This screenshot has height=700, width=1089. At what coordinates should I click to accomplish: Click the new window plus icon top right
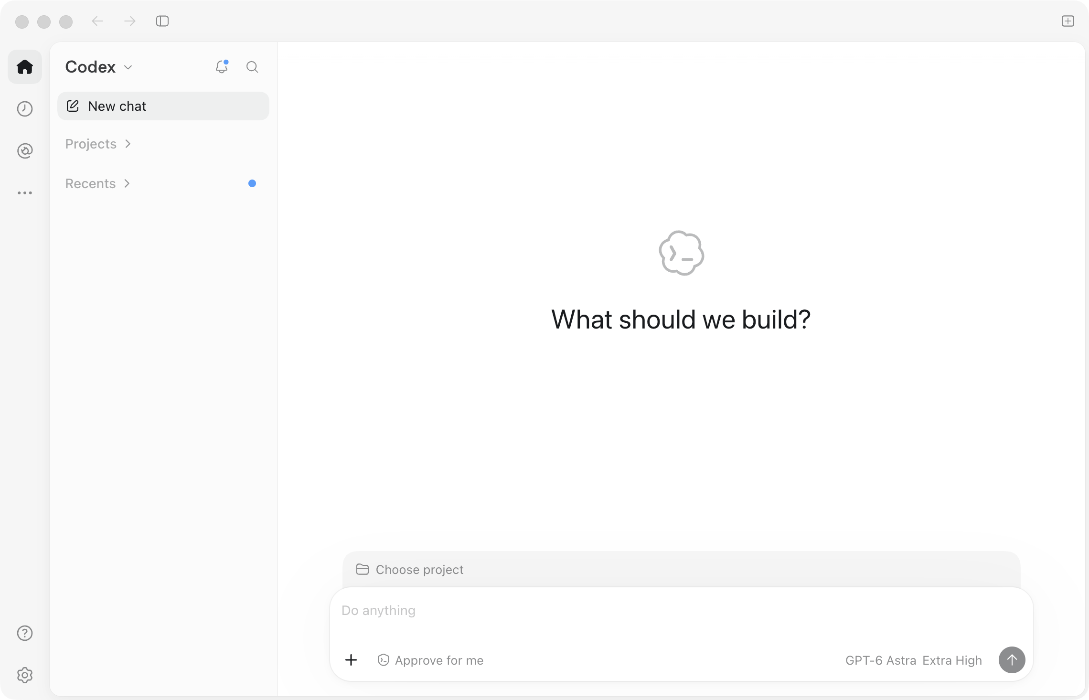click(1068, 21)
